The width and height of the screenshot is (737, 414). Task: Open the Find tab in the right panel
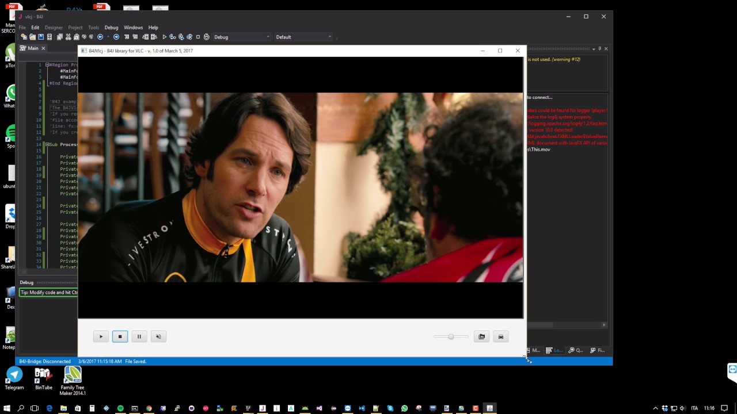tap(598, 350)
